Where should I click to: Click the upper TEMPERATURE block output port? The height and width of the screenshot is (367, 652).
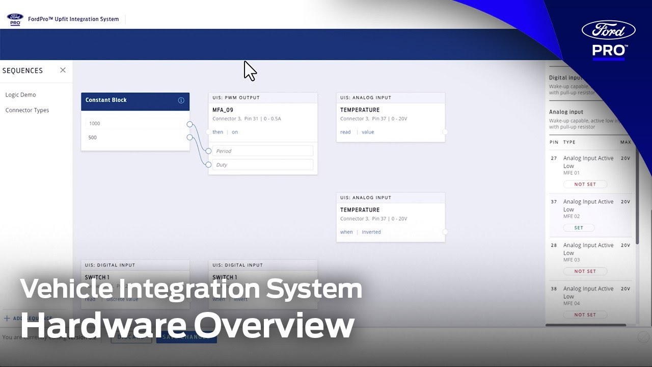(x=445, y=132)
